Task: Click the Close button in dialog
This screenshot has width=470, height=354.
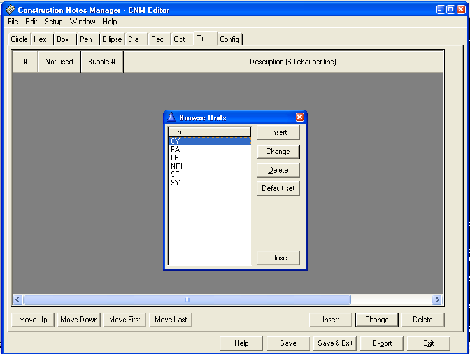Action: (x=278, y=258)
